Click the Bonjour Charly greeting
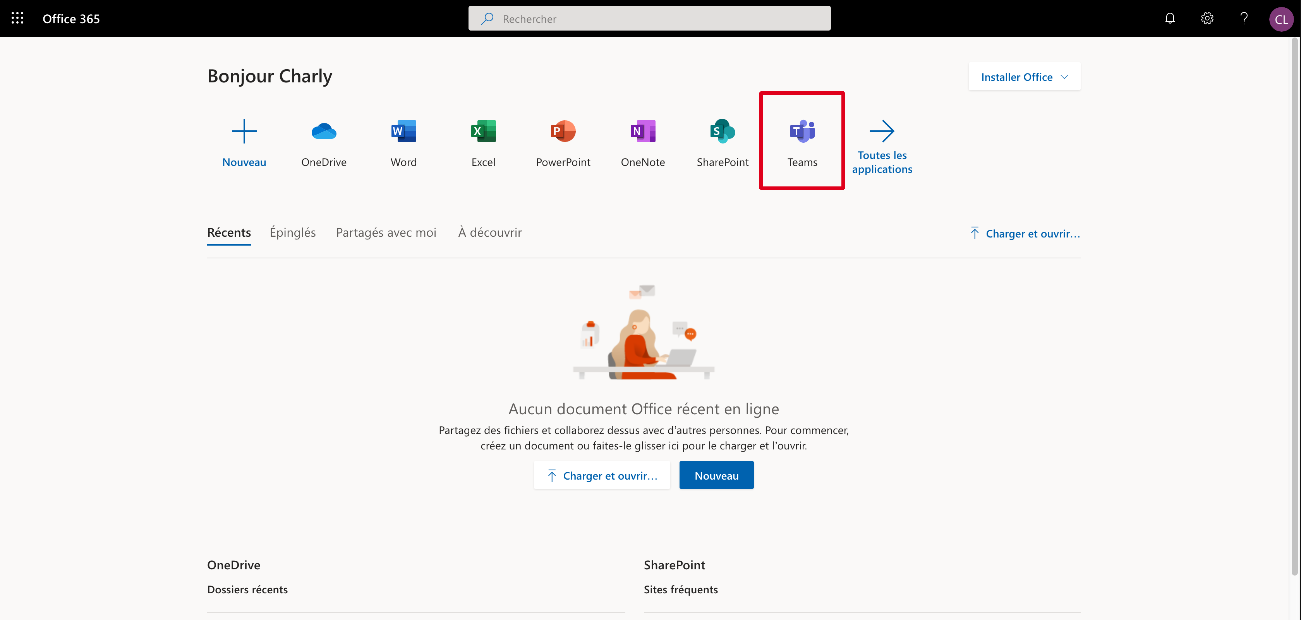This screenshot has width=1301, height=620. coord(270,76)
